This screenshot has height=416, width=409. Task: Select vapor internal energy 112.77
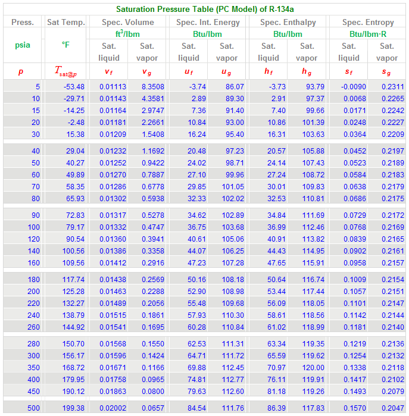pyautogui.click(x=233, y=380)
